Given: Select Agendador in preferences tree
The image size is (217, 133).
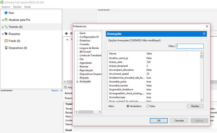Looking at the screenshot, I should tap(86, 63).
